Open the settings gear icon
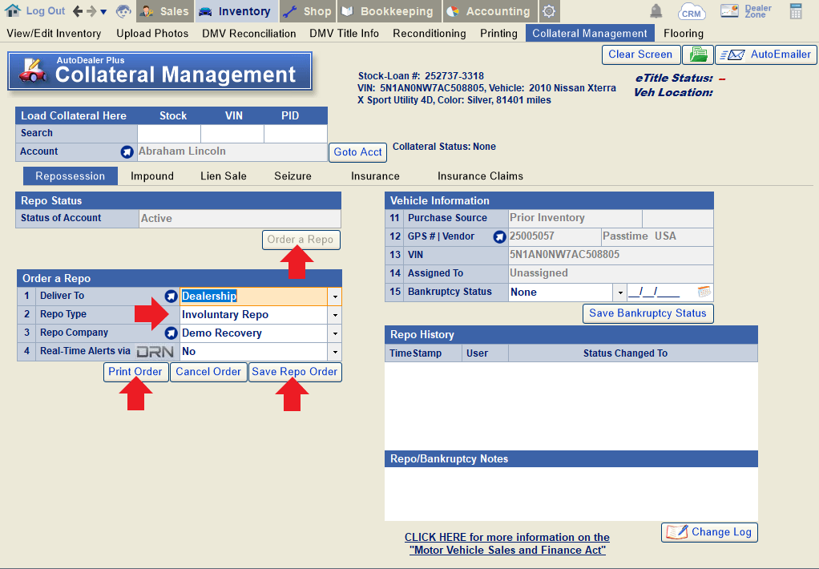Screen dimensions: 819x569 [549, 11]
